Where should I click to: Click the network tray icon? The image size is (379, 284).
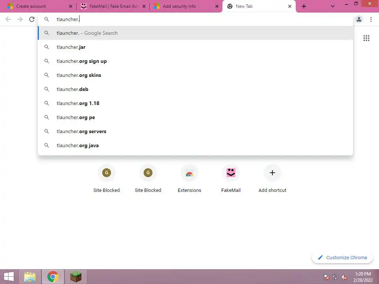click(x=335, y=277)
